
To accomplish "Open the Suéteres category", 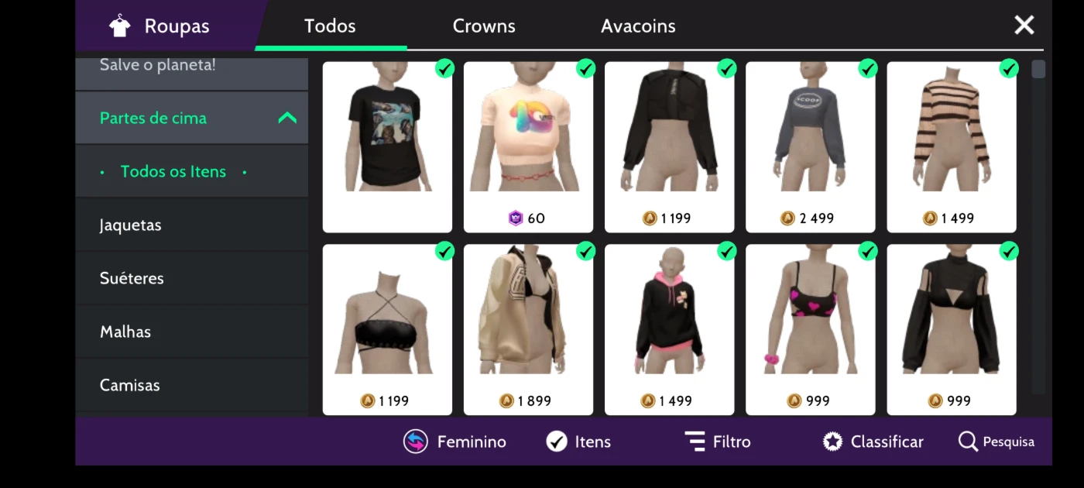I will 192,278.
